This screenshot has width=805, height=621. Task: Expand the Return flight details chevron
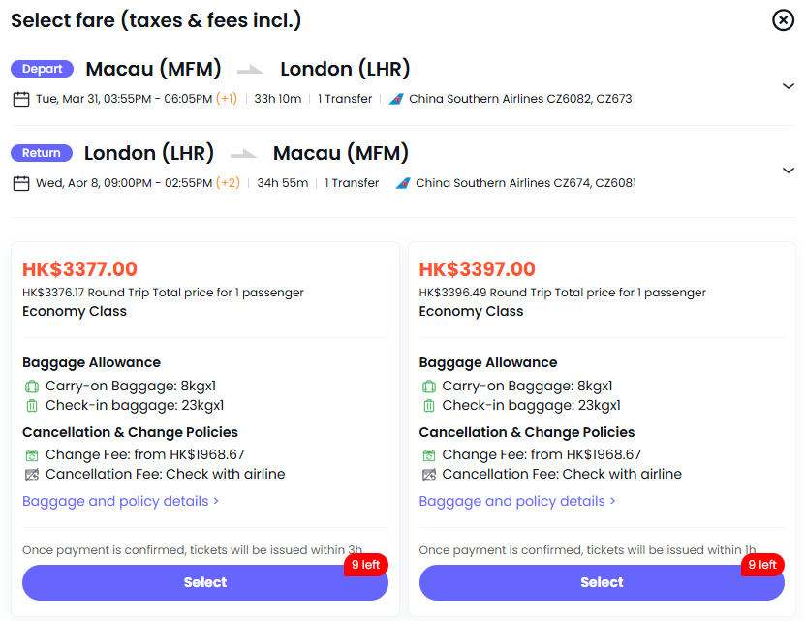(788, 171)
